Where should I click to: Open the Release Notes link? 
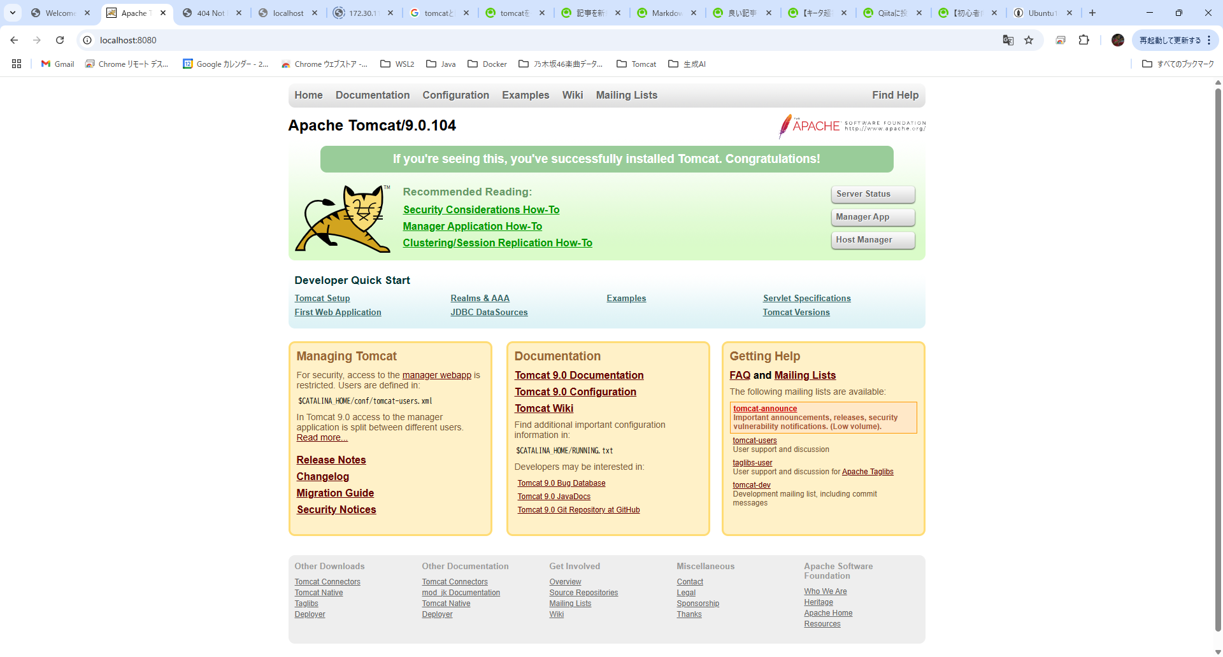[331, 460]
